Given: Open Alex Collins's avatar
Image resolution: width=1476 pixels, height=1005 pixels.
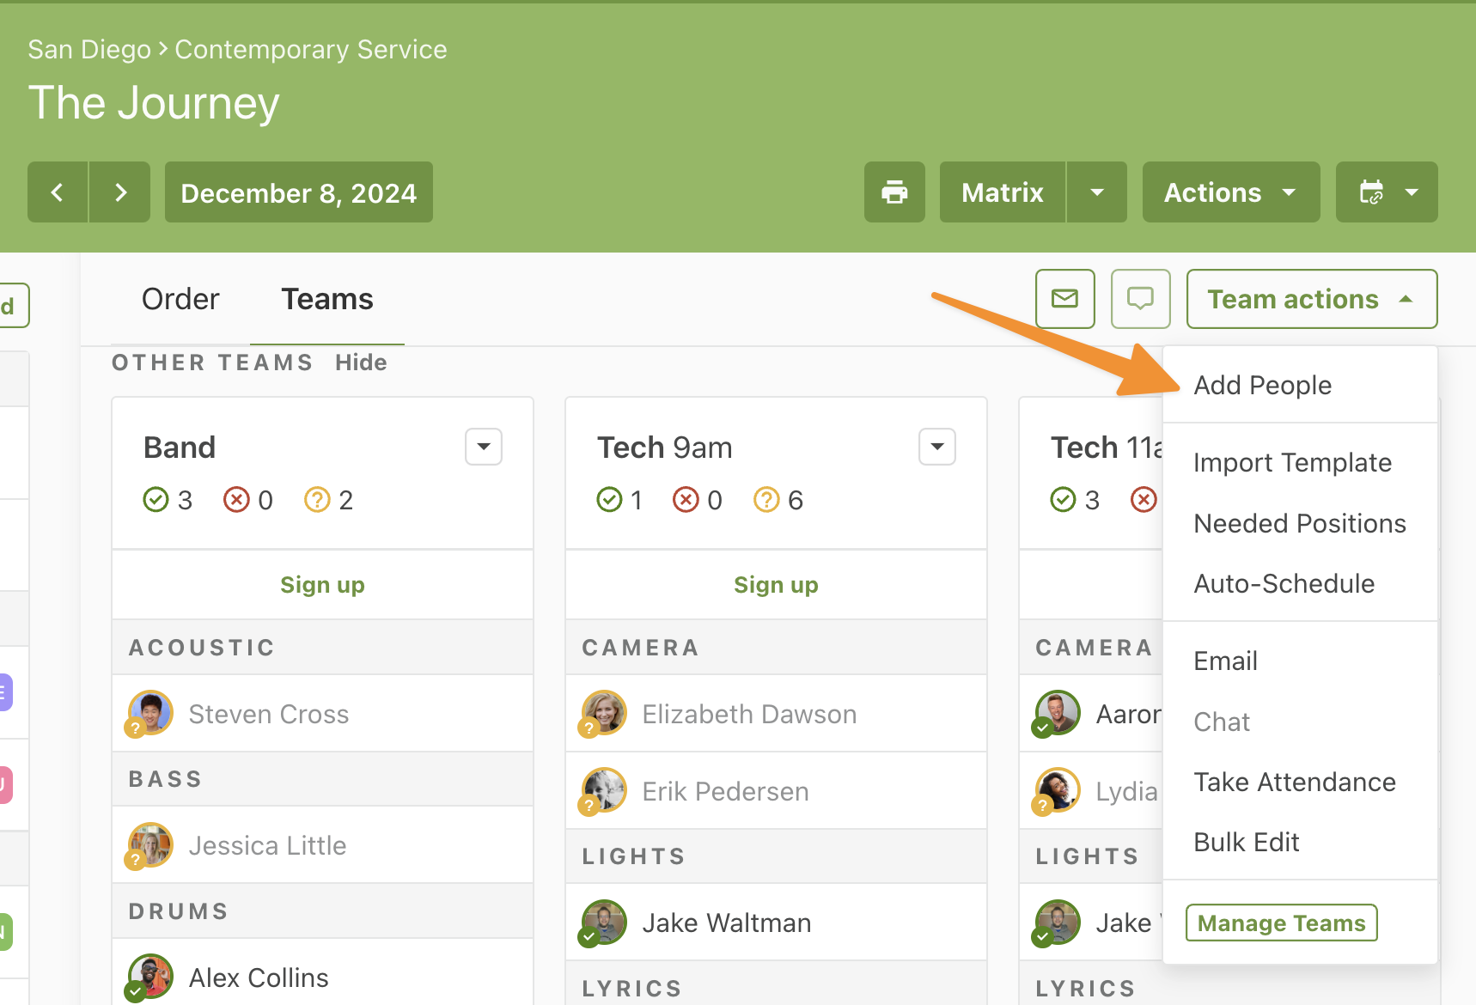Looking at the screenshot, I should (150, 977).
